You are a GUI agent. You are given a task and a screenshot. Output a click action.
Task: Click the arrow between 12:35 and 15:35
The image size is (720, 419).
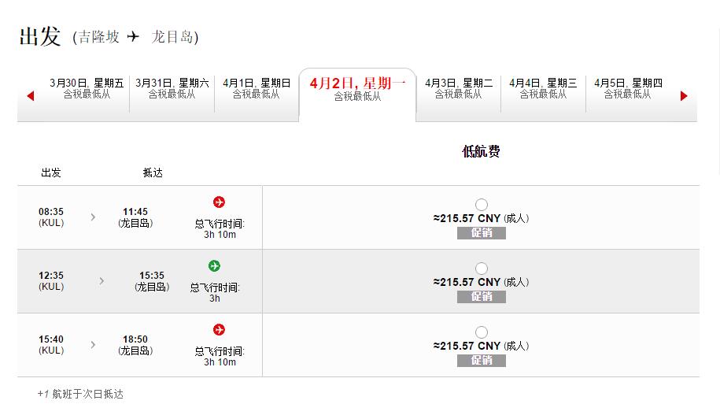pos(102,280)
